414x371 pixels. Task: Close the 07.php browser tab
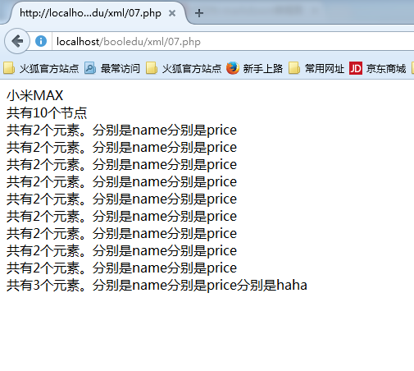click(x=172, y=13)
